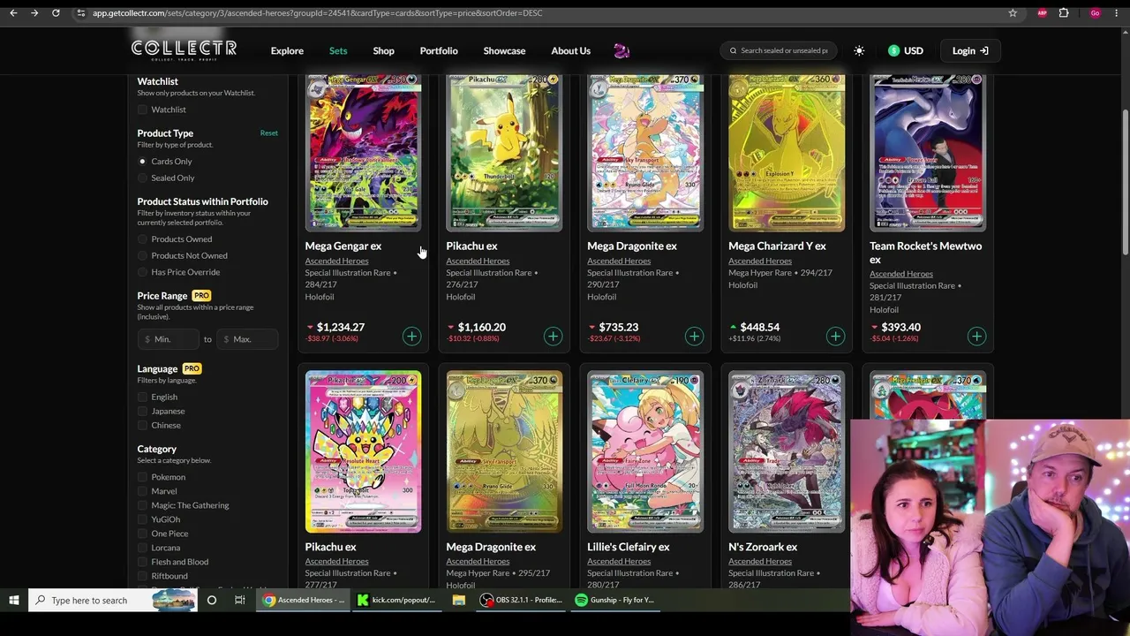1130x636 pixels.
Task: Check the YuGiOh category filter
Action: pyautogui.click(x=142, y=519)
